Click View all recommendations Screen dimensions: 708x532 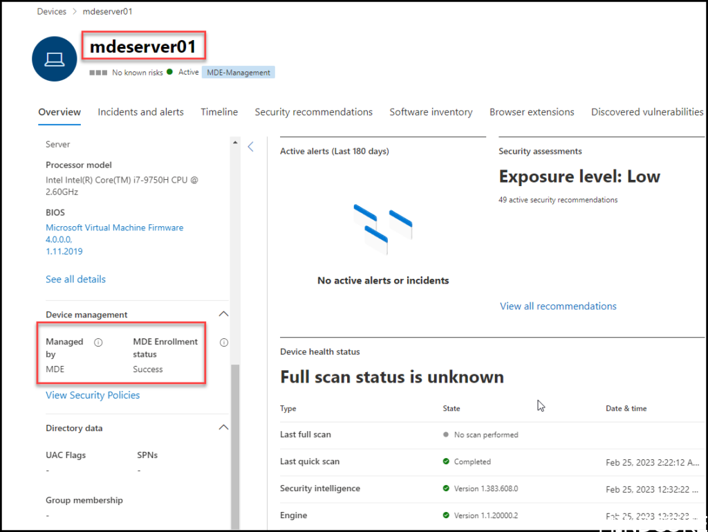point(558,306)
